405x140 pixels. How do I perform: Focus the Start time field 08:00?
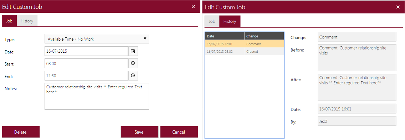pyautogui.click(x=86, y=63)
